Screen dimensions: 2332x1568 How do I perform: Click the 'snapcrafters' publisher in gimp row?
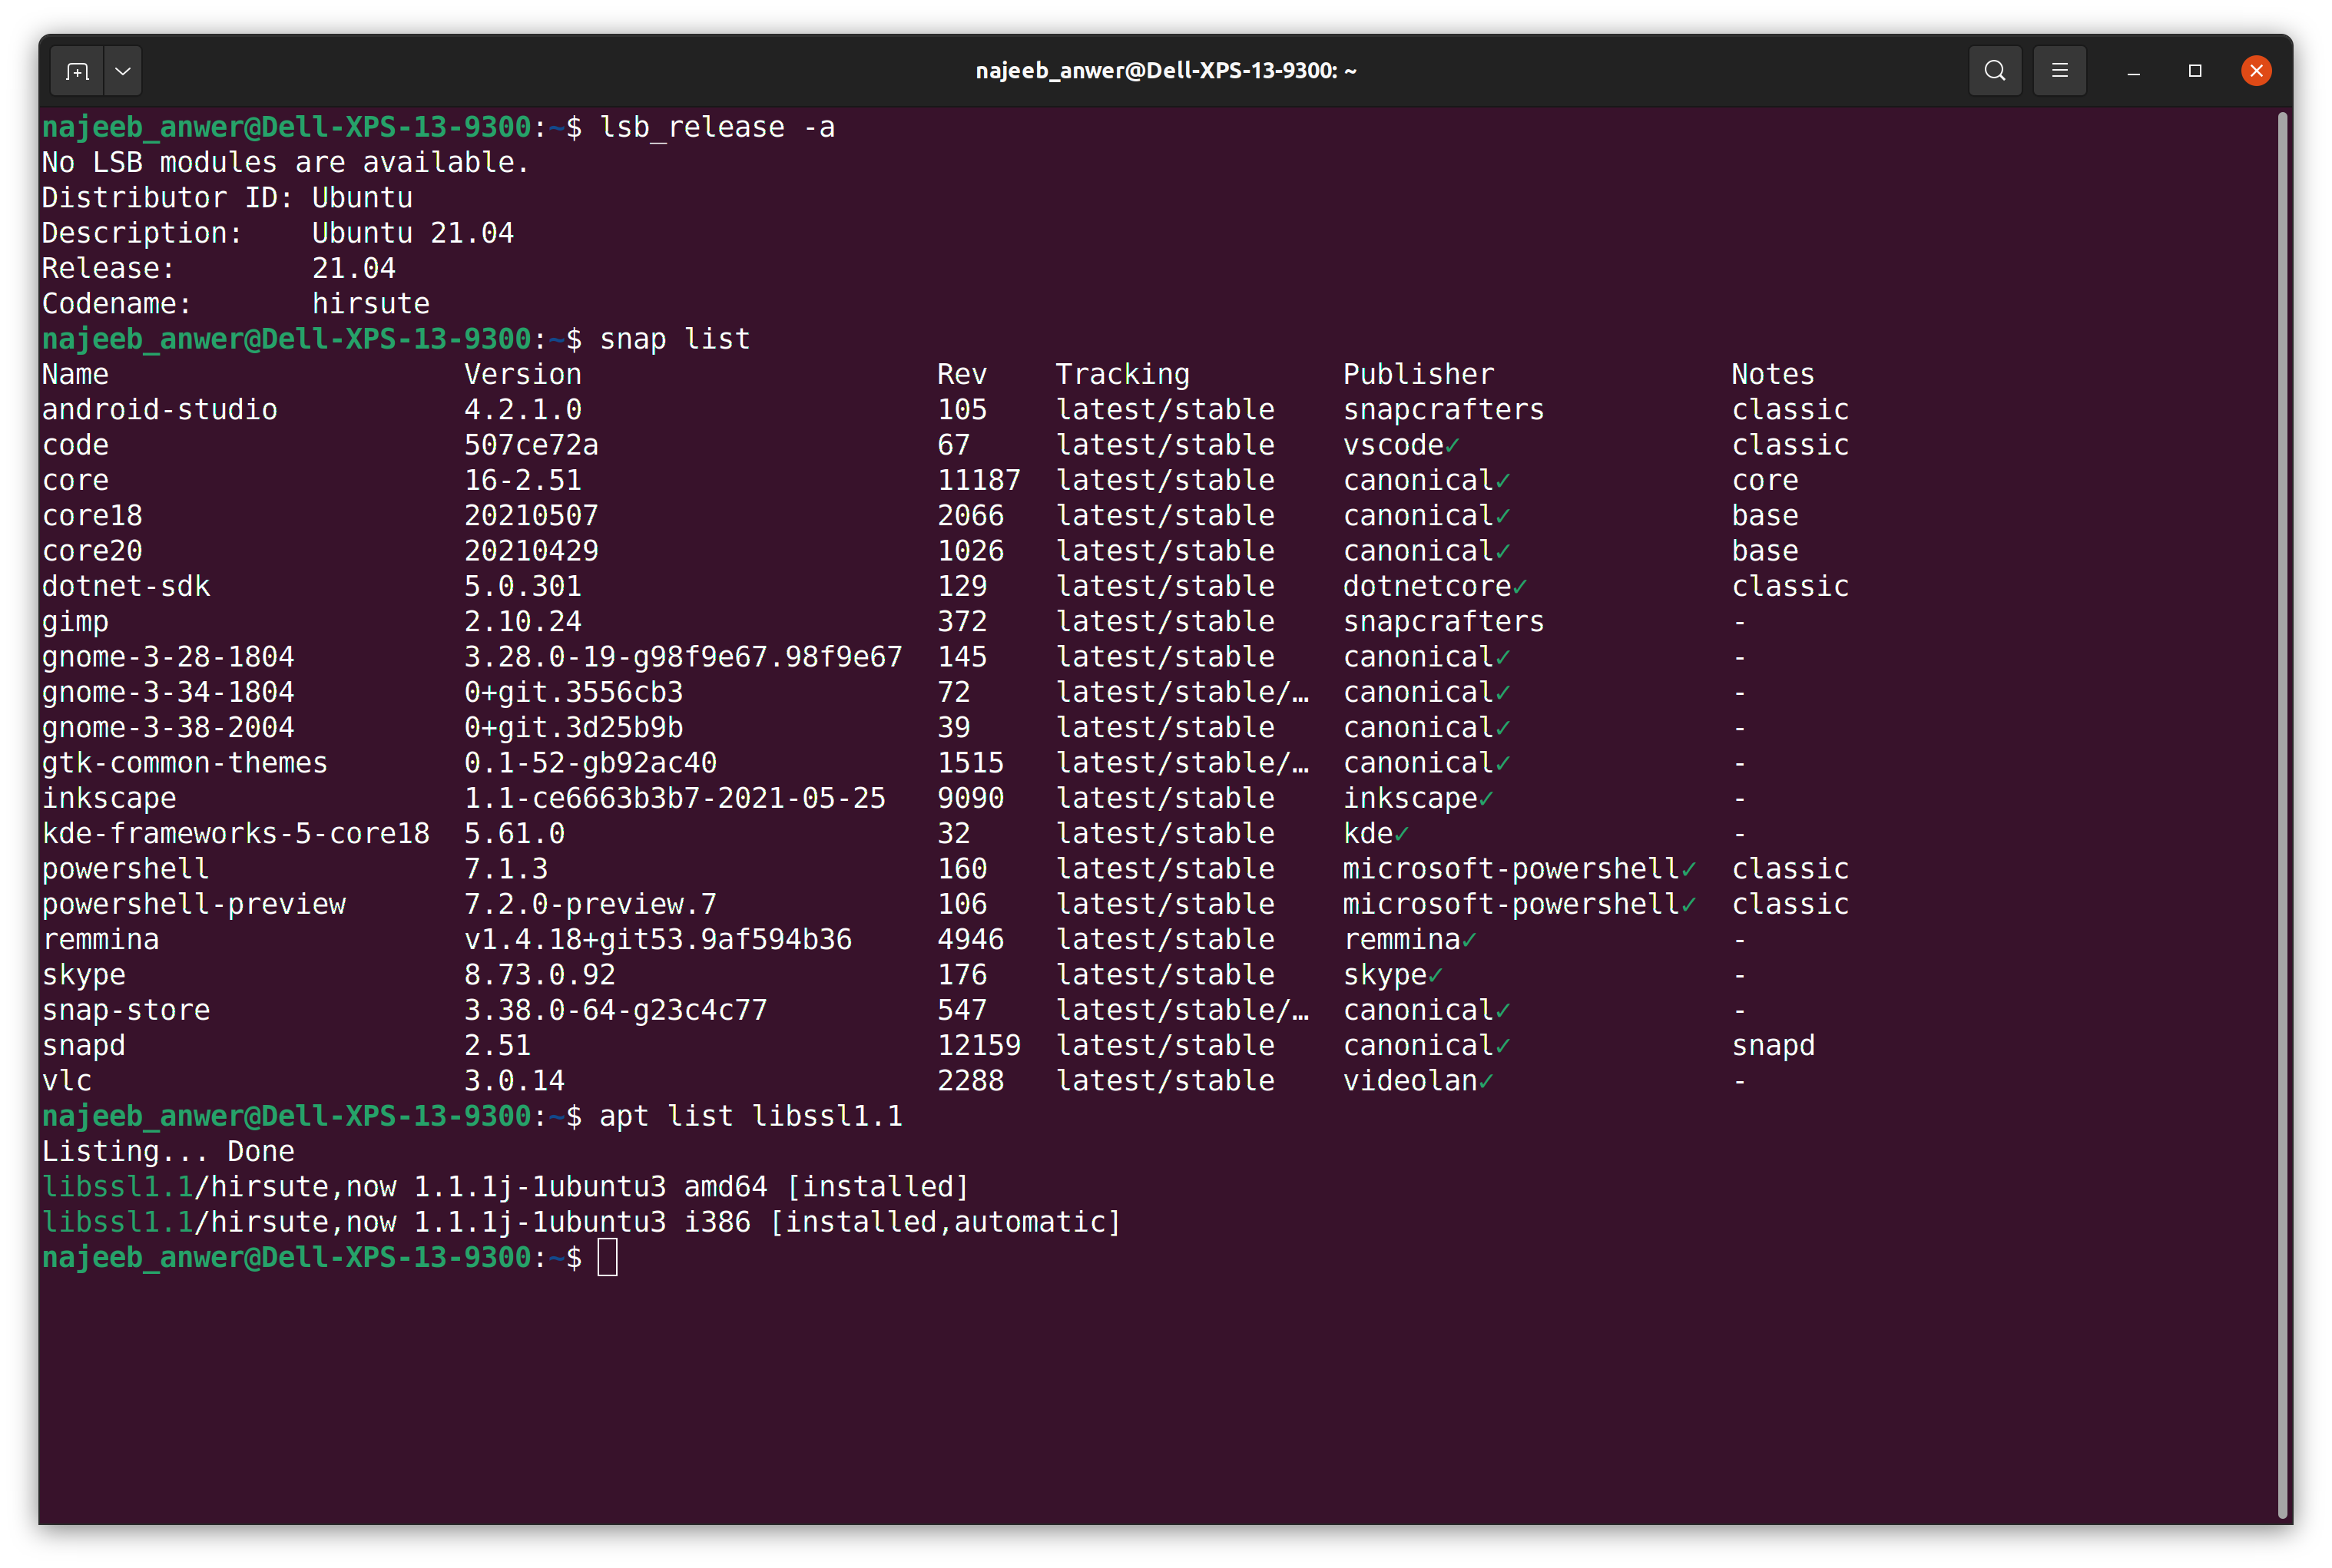pos(1443,622)
